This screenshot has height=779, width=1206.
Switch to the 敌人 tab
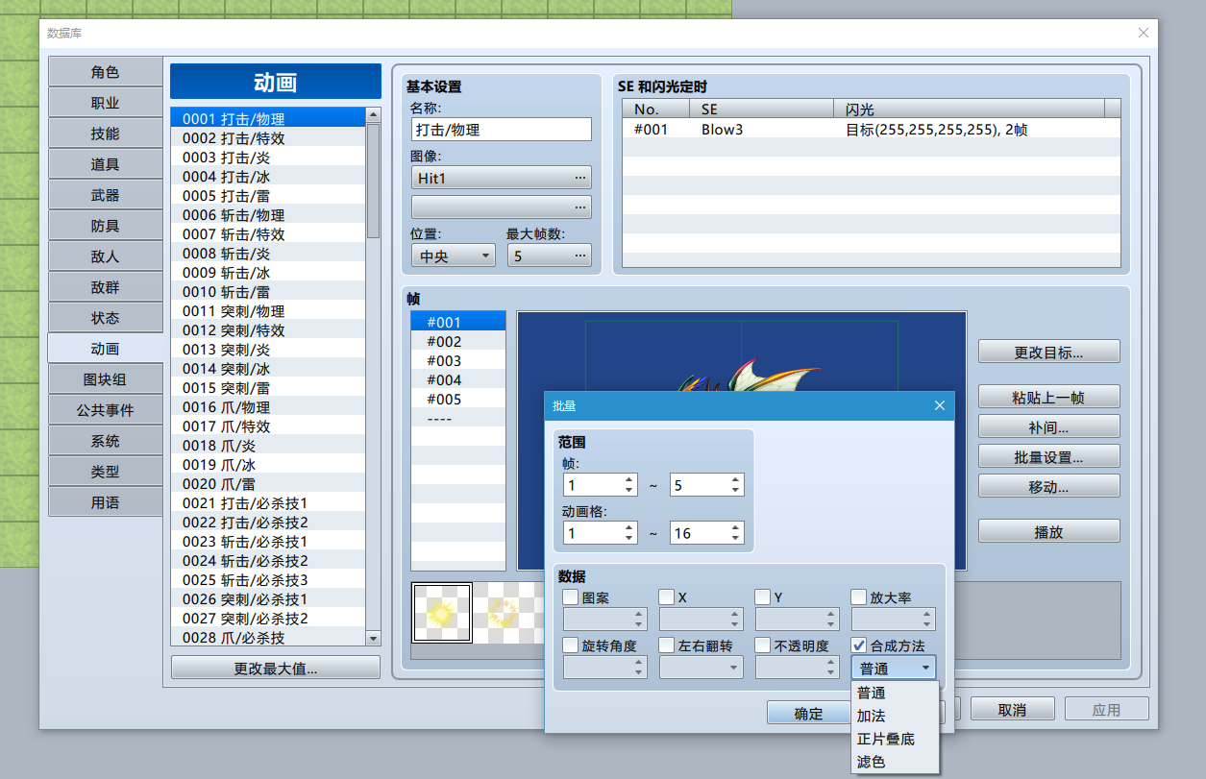coord(106,256)
